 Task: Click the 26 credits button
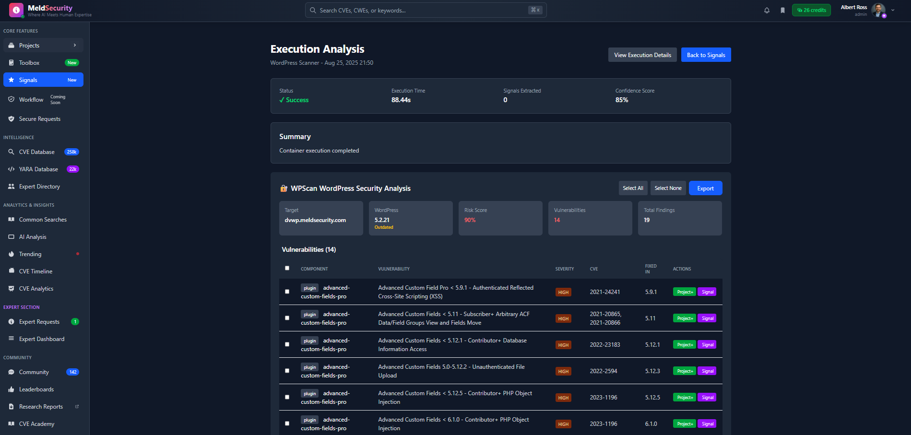[811, 10]
